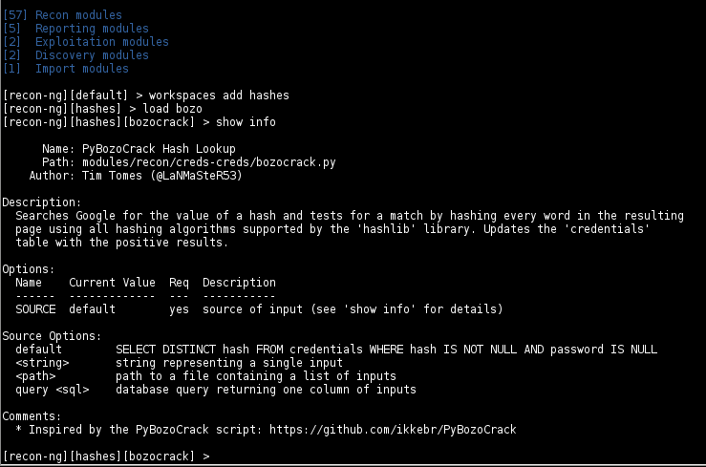Open the PyBozoCrack GitHub URL
The width and height of the screenshot is (706, 467).
(x=393, y=430)
